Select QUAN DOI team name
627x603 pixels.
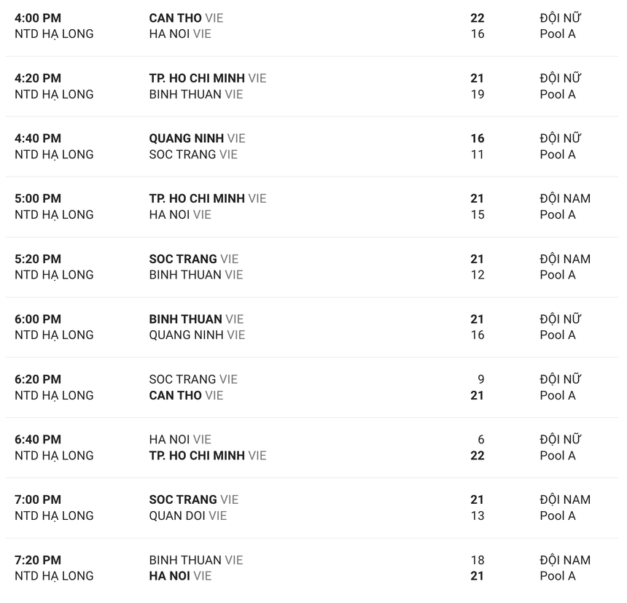click(x=177, y=516)
